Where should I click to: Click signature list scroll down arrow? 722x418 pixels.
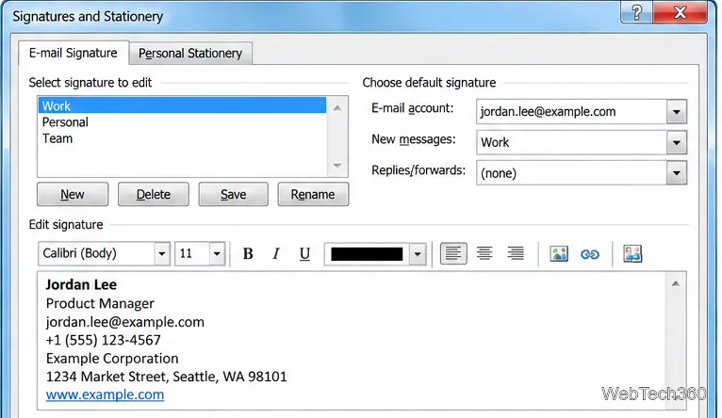point(337,166)
